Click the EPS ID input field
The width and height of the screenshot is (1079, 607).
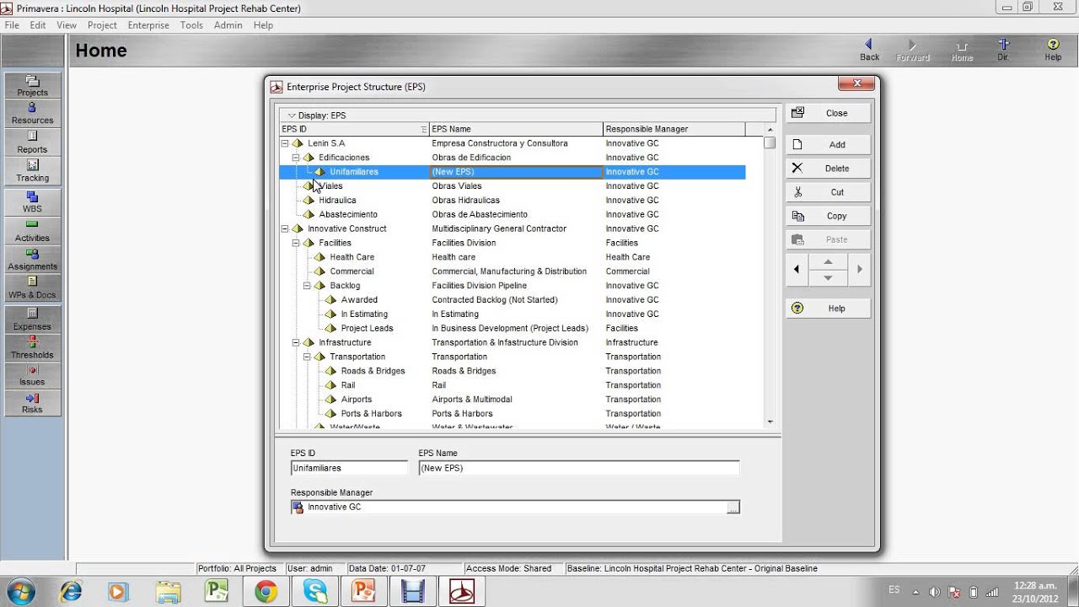point(349,468)
